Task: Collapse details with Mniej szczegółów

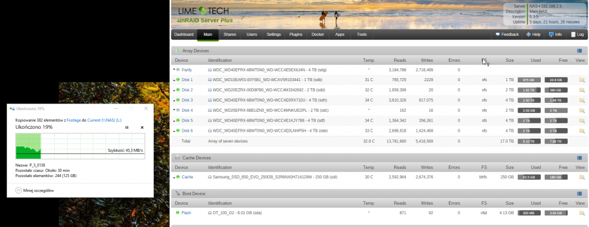Action: coord(35,191)
